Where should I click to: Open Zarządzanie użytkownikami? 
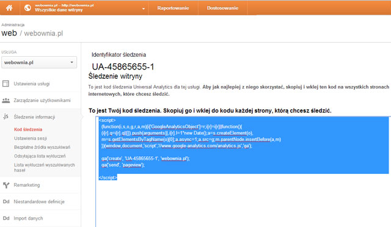pyautogui.click(x=42, y=101)
